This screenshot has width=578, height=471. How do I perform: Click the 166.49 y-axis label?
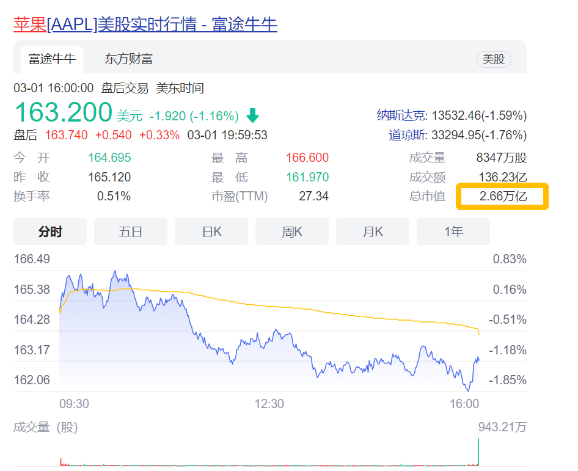[x=32, y=259]
